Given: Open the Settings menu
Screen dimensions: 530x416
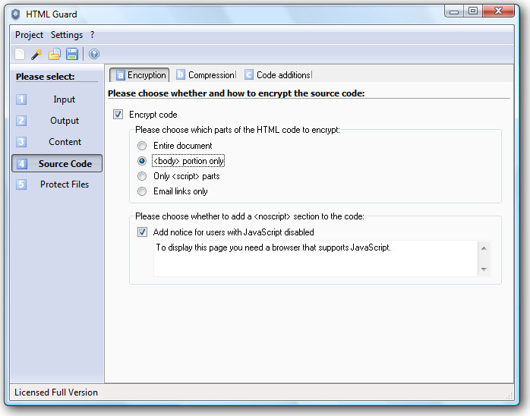Looking at the screenshot, I should tap(67, 35).
